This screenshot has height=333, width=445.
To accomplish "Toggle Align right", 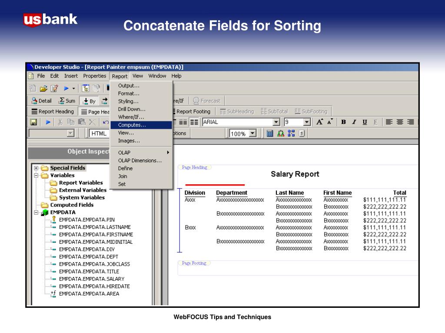I will [410, 122].
